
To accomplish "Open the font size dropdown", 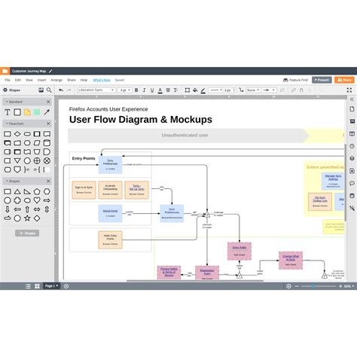I will 125,90.
